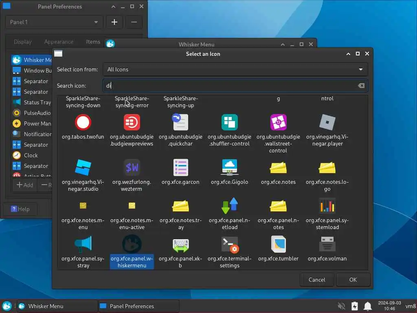Add a new panel with the plus button
Viewport: 417px width, 313px height.
click(x=114, y=22)
